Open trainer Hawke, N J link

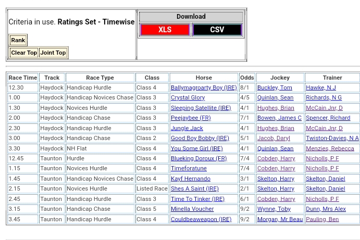click(320, 87)
